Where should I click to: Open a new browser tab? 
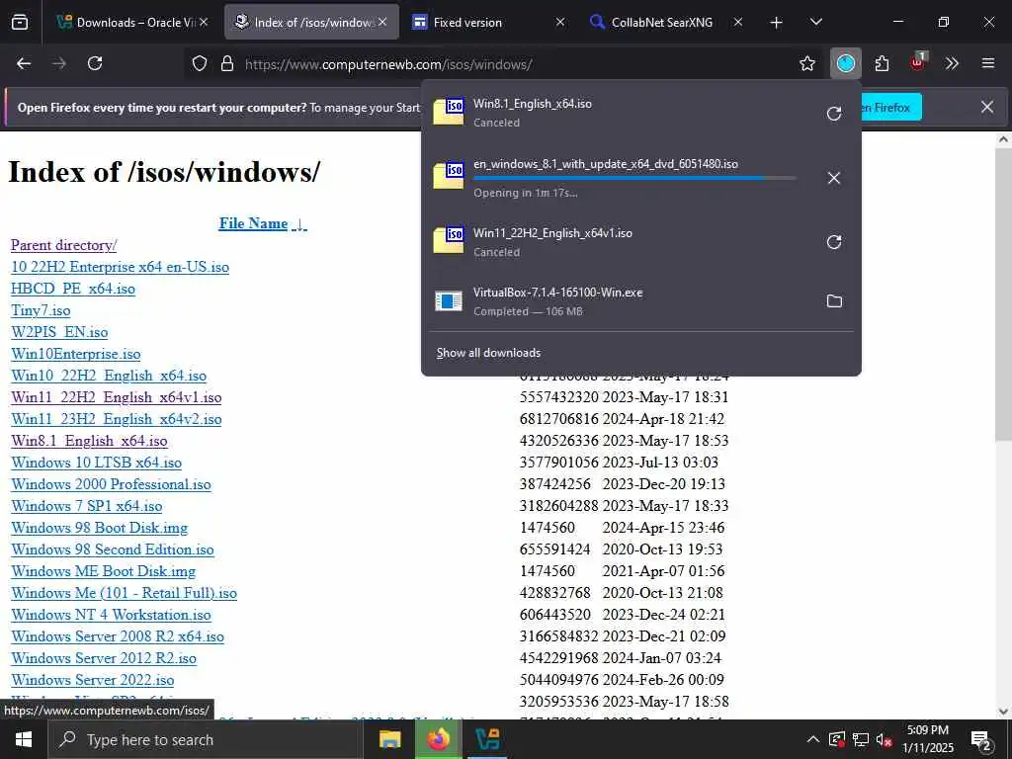777,23
